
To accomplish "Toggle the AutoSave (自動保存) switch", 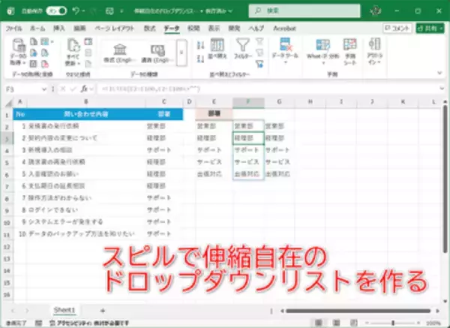I will tap(56, 11).
